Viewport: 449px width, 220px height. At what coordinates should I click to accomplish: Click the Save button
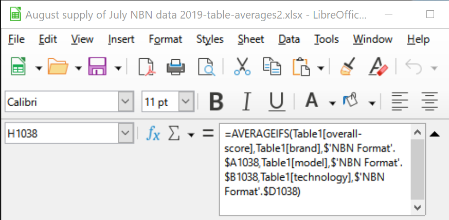click(x=97, y=67)
